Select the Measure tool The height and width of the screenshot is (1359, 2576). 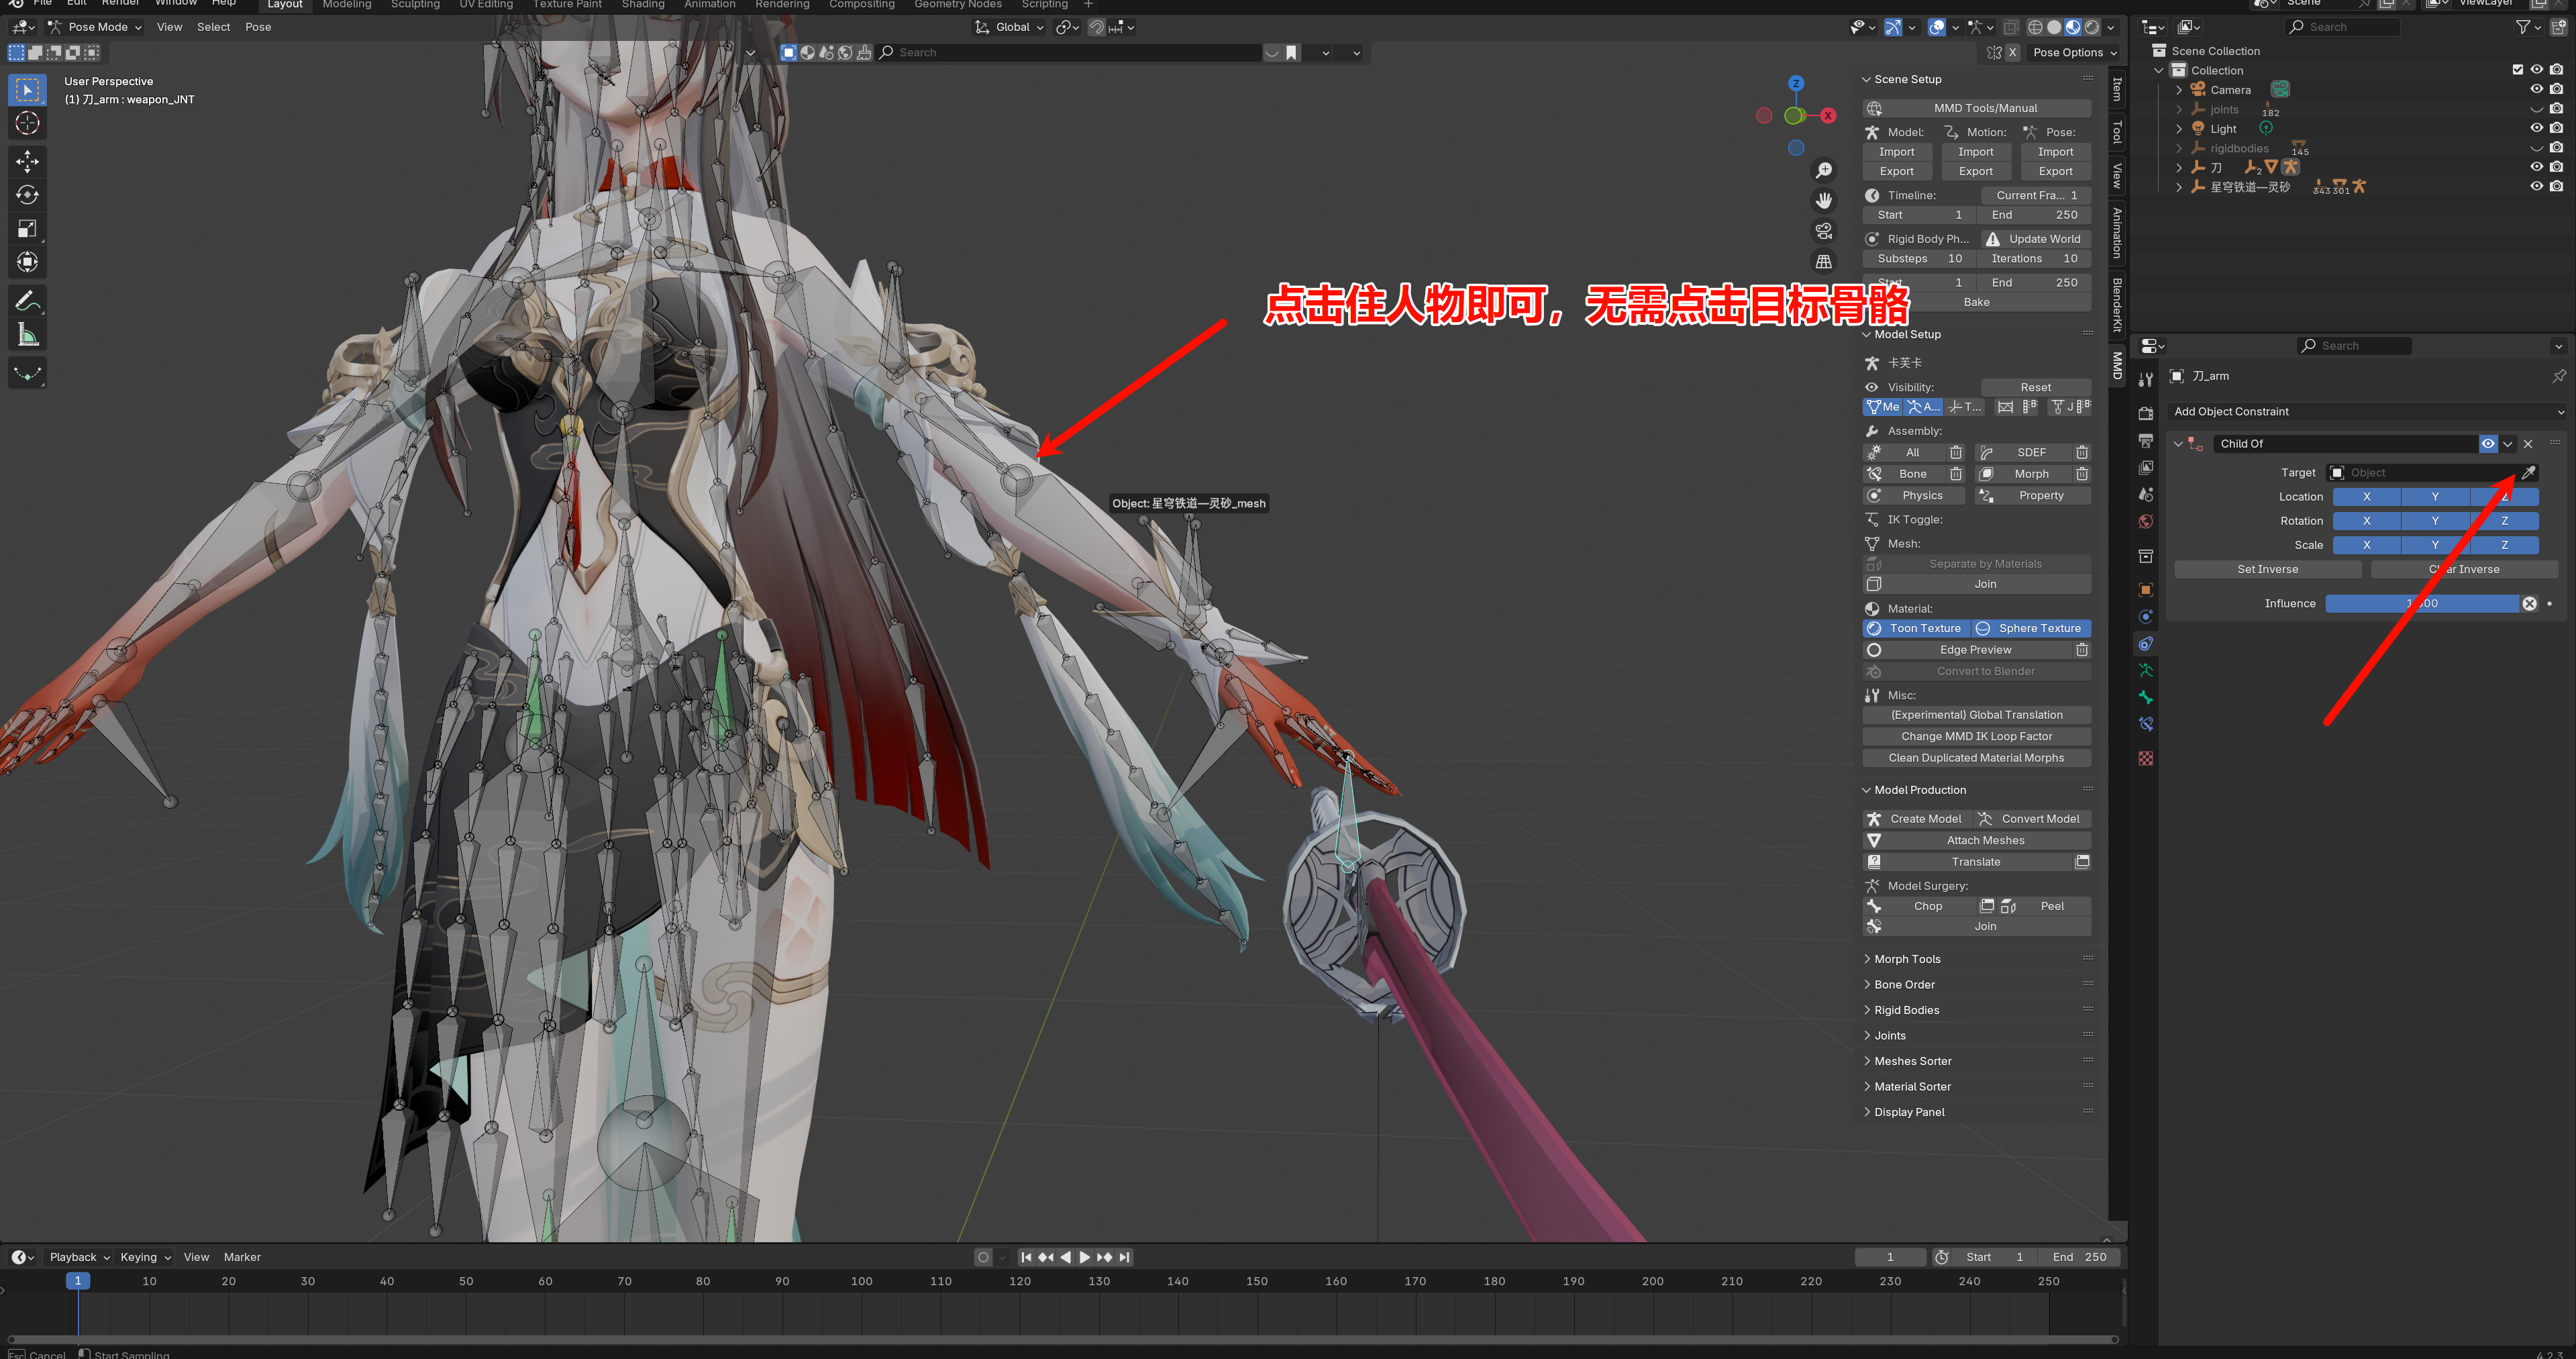pos(27,335)
